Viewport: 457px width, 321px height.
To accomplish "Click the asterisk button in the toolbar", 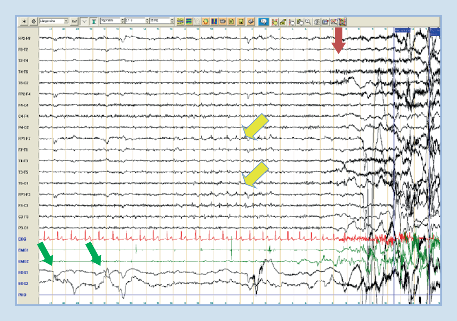I will (x=24, y=21).
